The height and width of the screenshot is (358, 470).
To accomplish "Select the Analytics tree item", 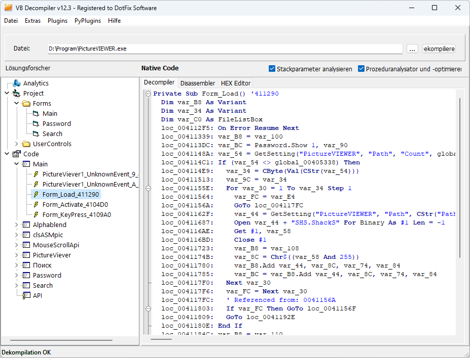I will coord(36,83).
